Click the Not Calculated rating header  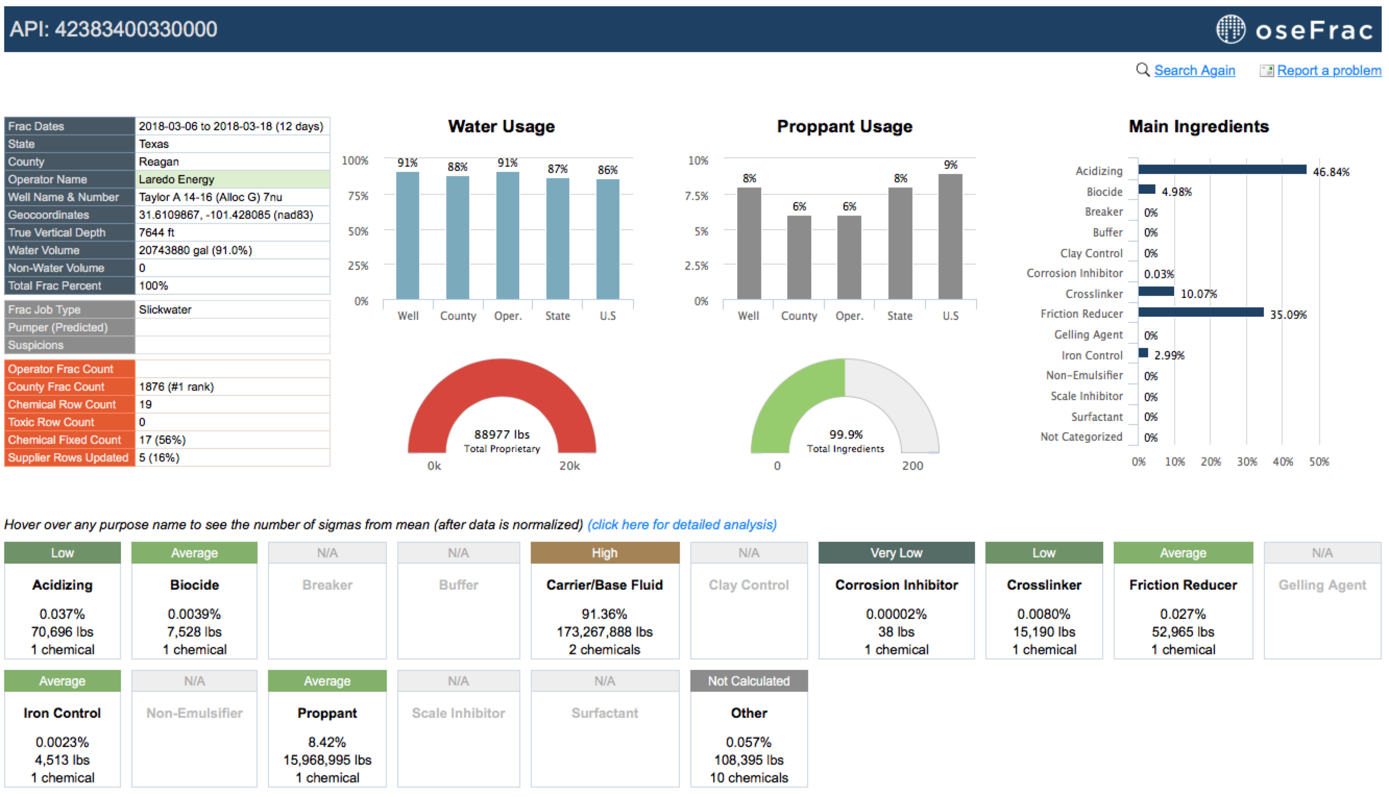click(x=749, y=681)
